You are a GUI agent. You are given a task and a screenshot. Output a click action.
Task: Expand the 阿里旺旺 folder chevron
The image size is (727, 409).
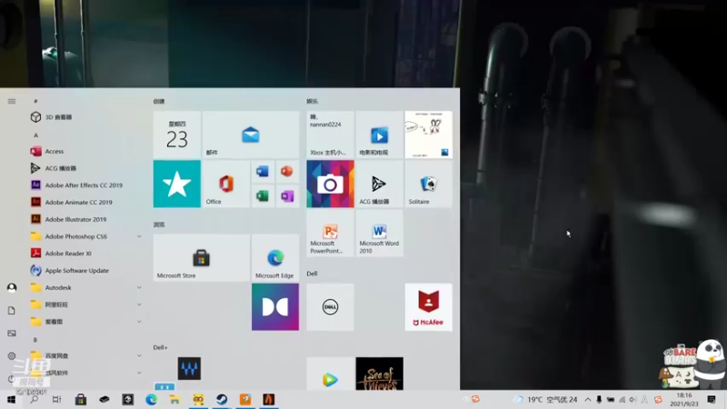(x=139, y=304)
